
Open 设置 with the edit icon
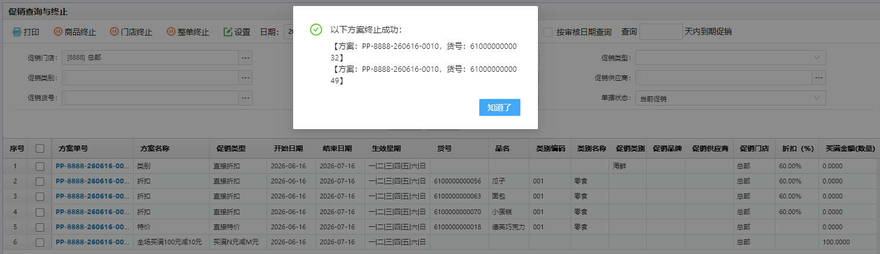click(228, 32)
